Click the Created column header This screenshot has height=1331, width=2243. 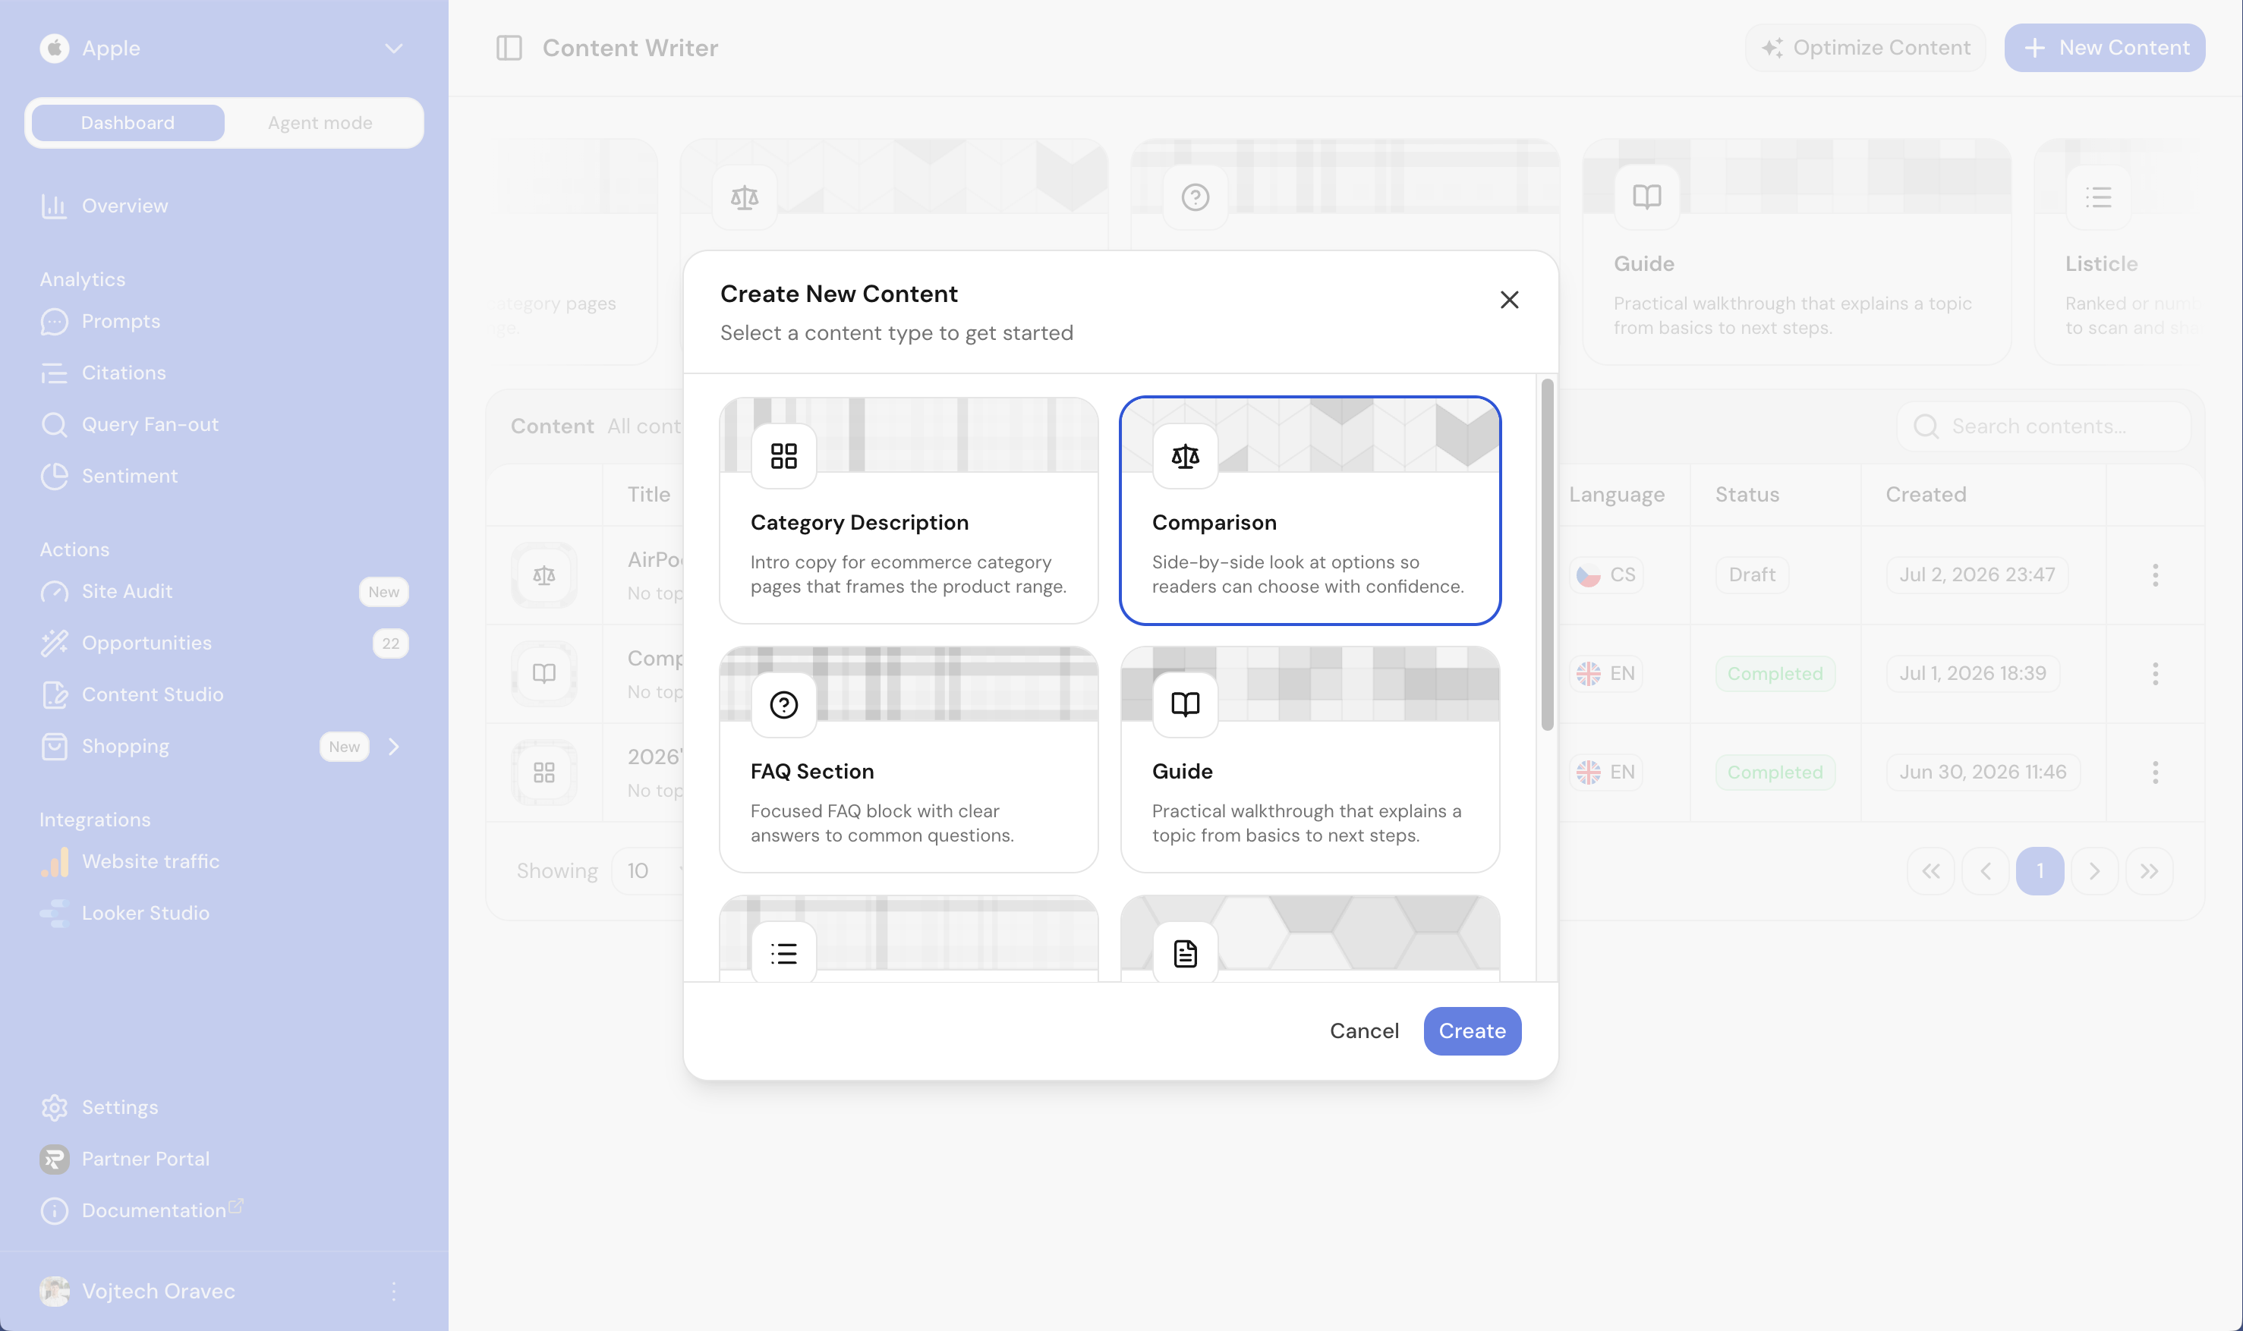pyautogui.click(x=1926, y=494)
